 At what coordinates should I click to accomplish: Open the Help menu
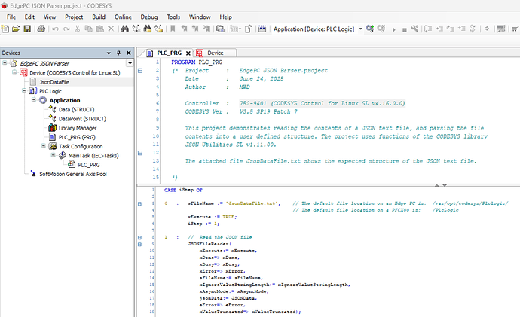pyautogui.click(x=226, y=17)
